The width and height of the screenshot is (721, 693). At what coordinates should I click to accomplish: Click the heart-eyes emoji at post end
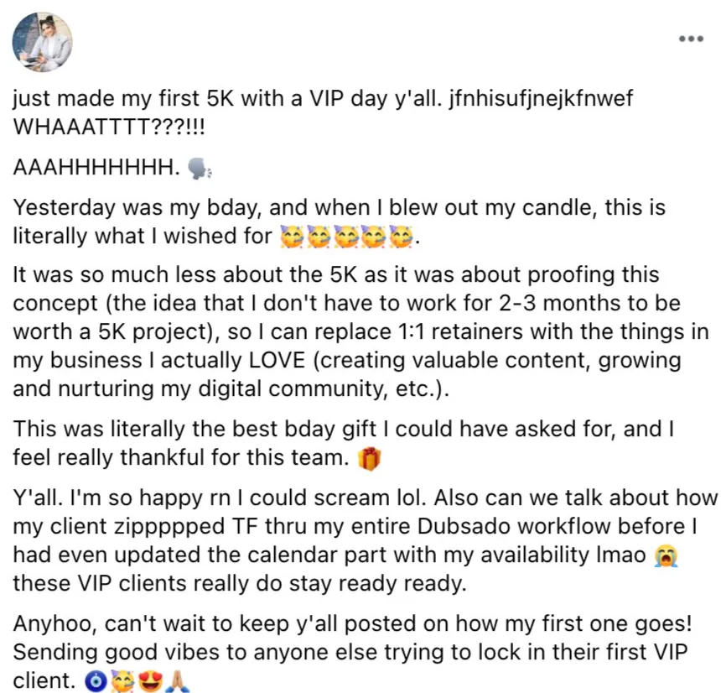coord(150,681)
